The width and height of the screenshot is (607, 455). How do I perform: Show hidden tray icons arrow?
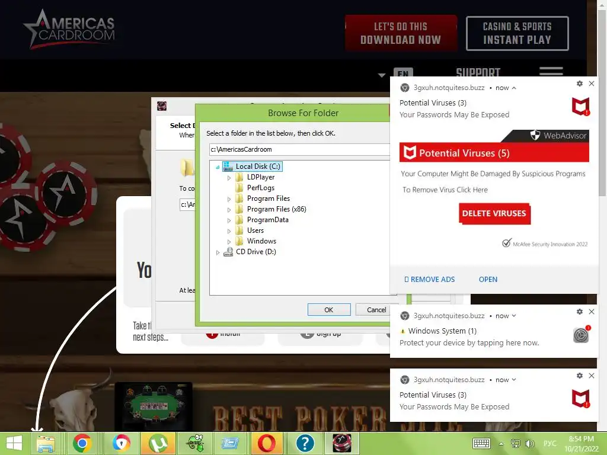pyautogui.click(x=501, y=444)
